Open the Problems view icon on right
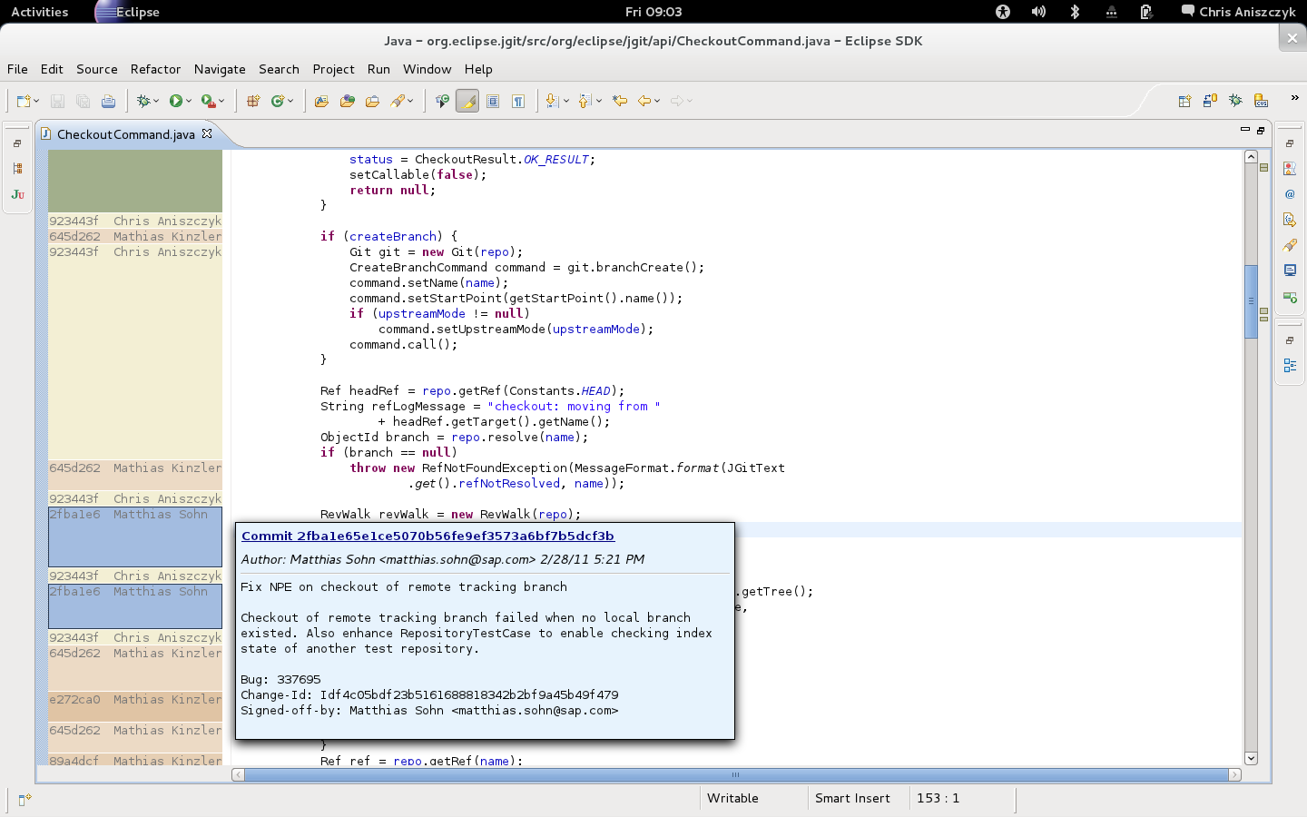 (1290, 169)
